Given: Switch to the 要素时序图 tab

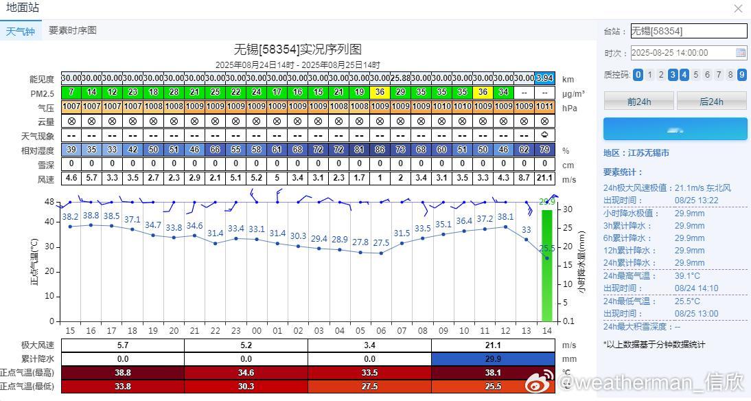Looking at the screenshot, I should pos(73,30).
